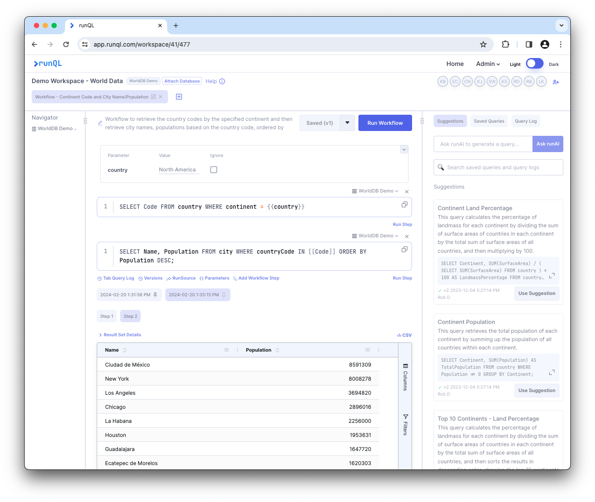Viewport: 595px width, 502px height.
Task: Expand the Admin menu
Action: tap(488, 64)
